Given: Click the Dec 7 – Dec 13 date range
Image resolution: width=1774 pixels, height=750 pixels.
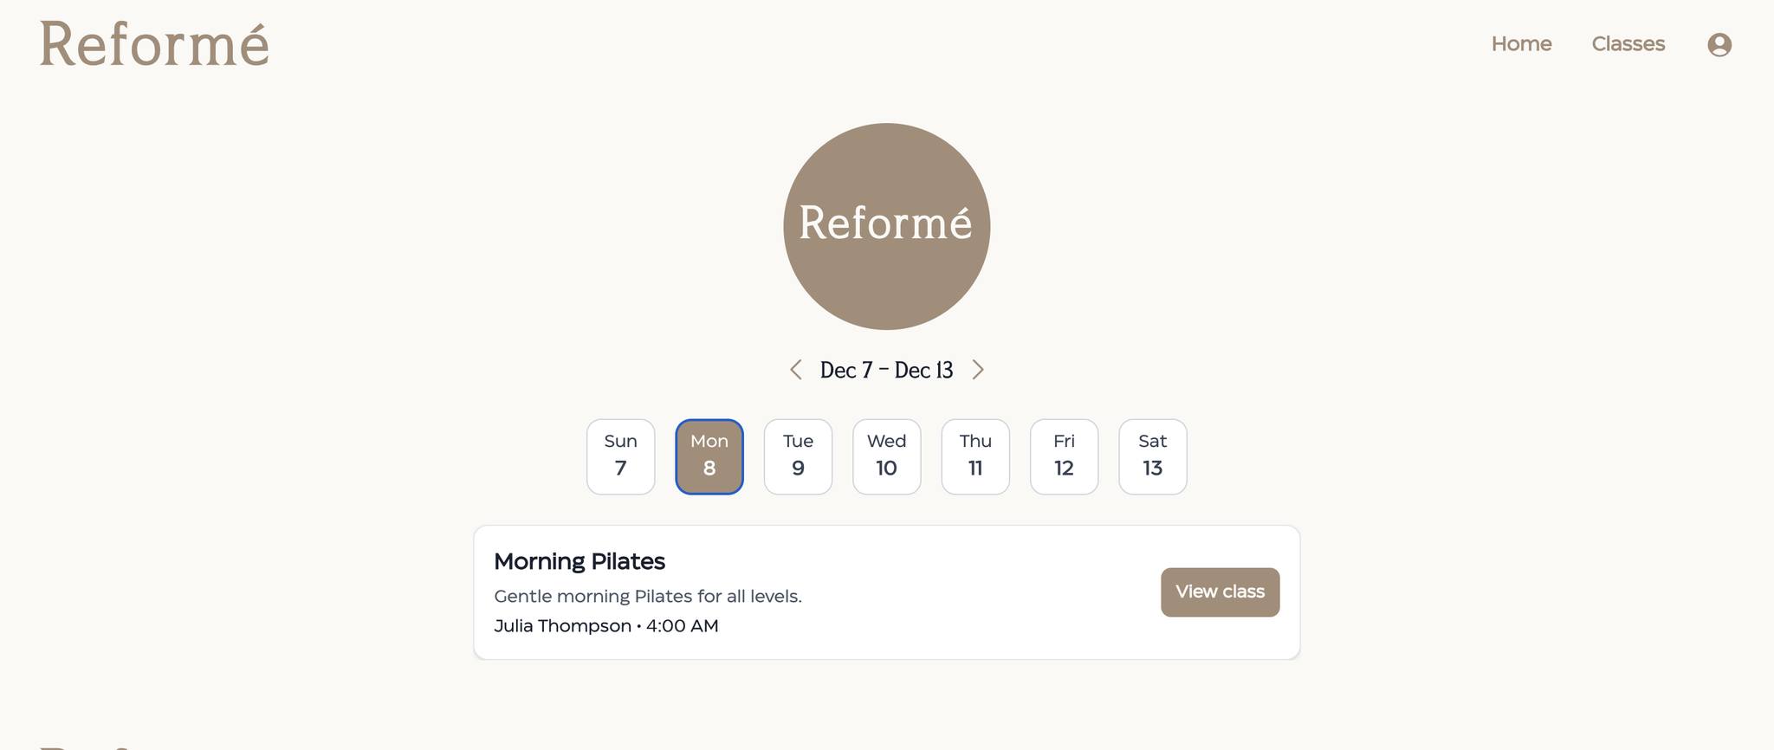Looking at the screenshot, I should point(886,371).
